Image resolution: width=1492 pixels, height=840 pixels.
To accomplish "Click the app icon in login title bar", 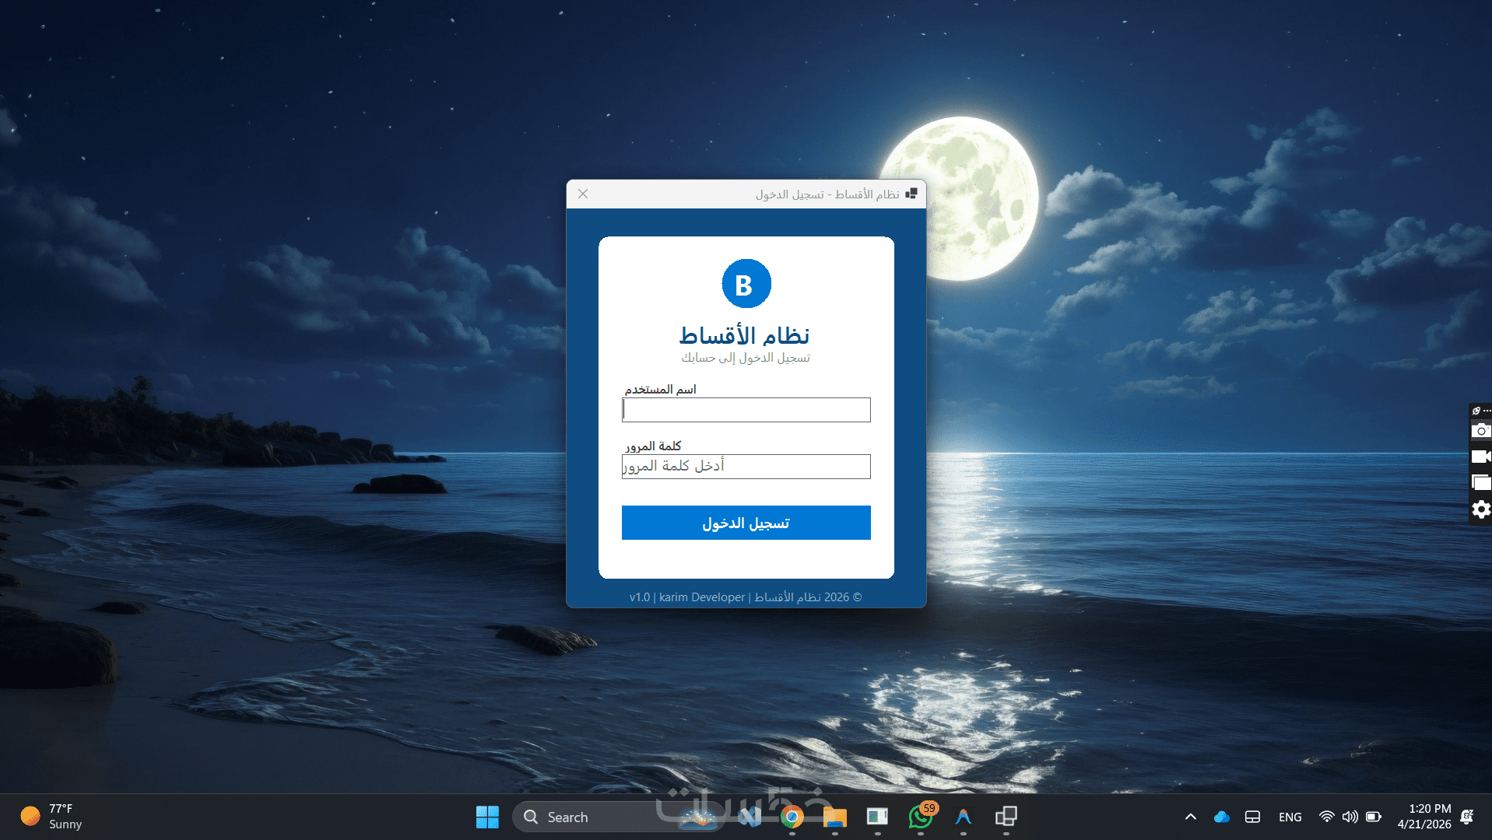I will pyautogui.click(x=911, y=194).
